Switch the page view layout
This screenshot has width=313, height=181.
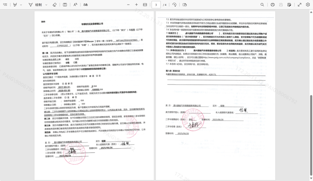[x=185, y=5]
